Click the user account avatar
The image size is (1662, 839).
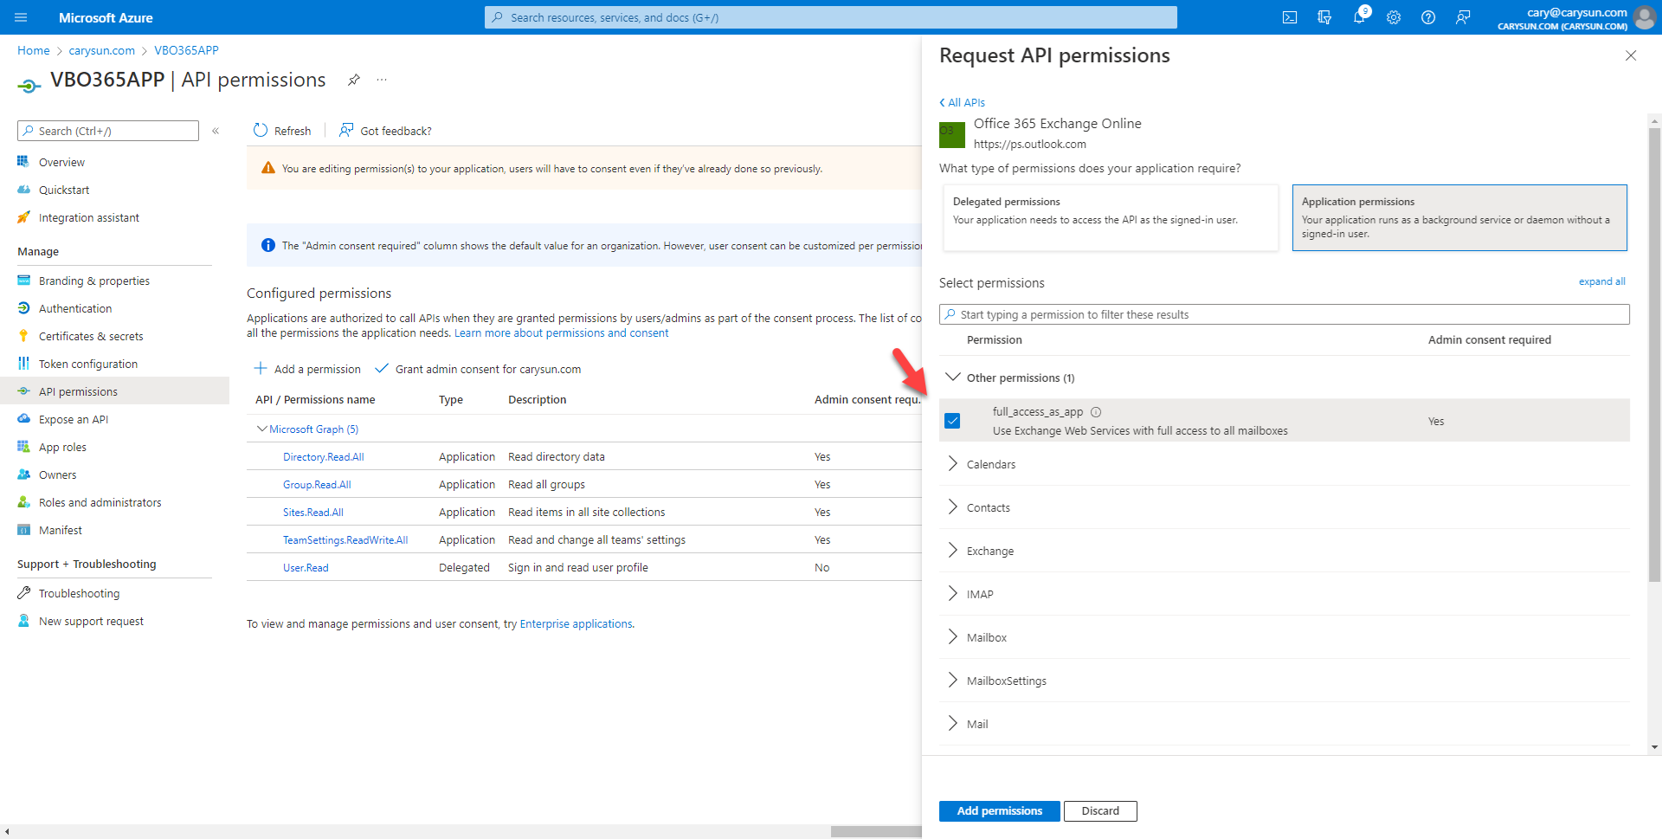pos(1644,17)
